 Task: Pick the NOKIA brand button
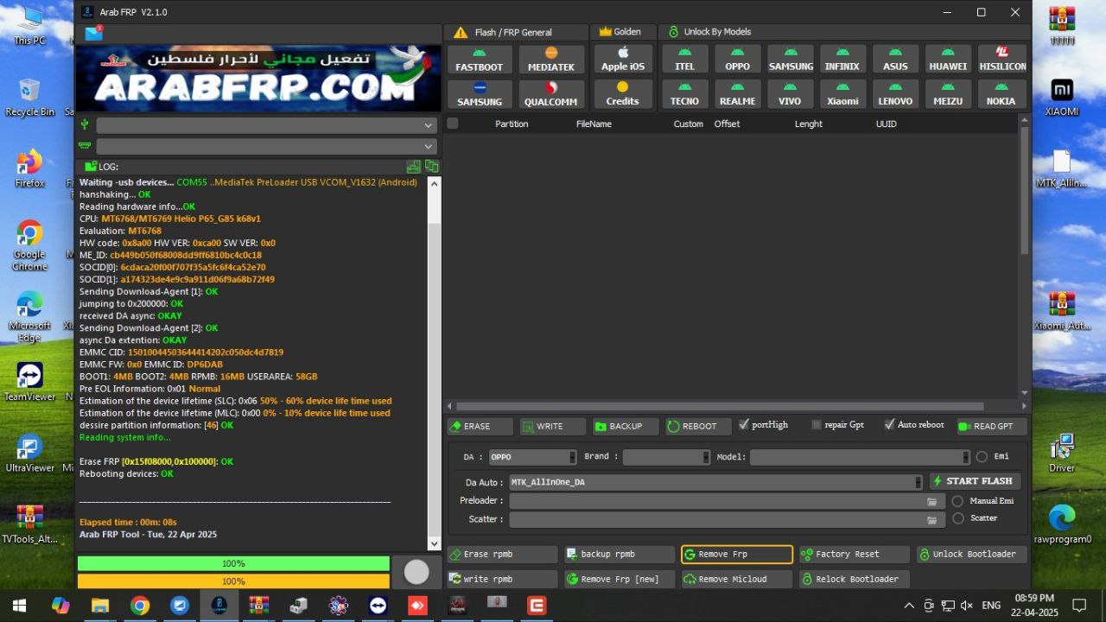pyautogui.click(x=1002, y=94)
